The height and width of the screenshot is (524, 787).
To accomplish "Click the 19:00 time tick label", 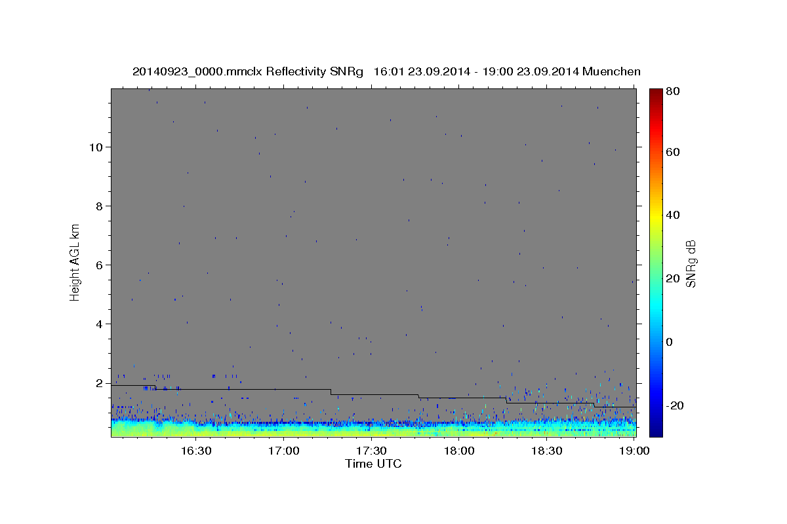I will pos(635,451).
